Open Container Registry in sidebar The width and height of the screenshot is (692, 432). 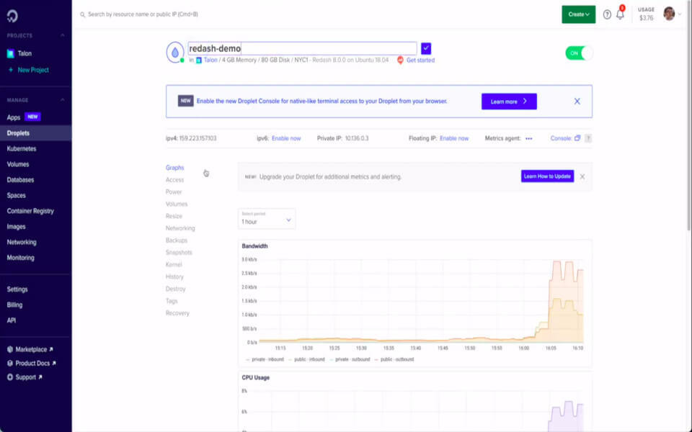pyautogui.click(x=30, y=211)
